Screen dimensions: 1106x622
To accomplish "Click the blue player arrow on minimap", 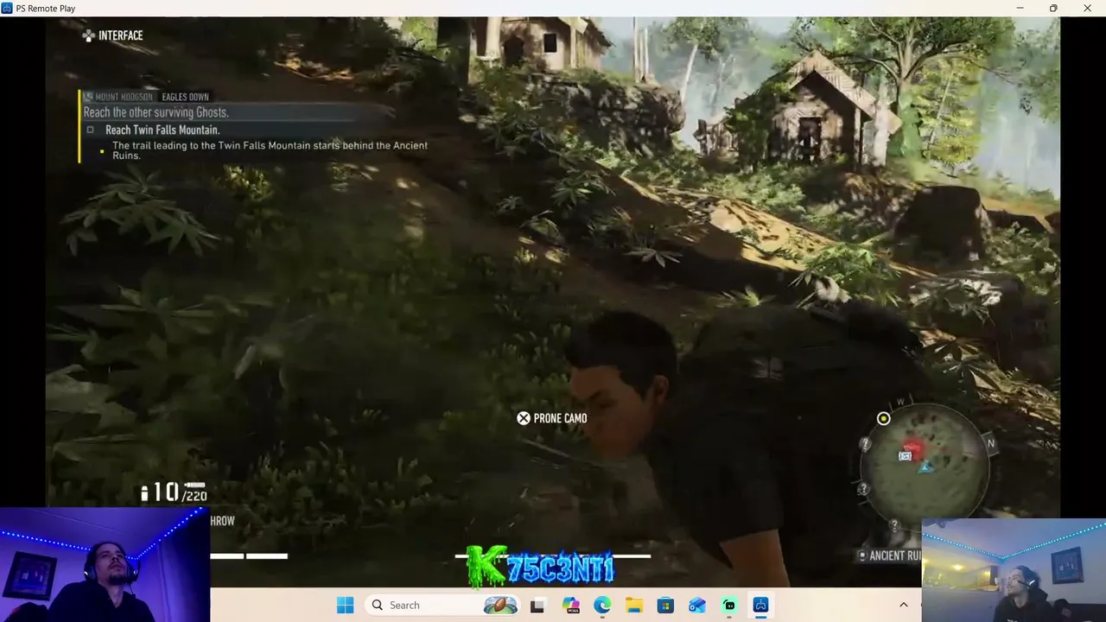I will click(x=925, y=466).
